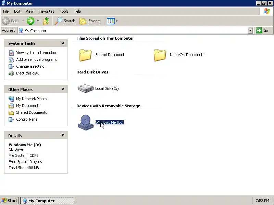Select the Shared Documents folder icon

85,55
